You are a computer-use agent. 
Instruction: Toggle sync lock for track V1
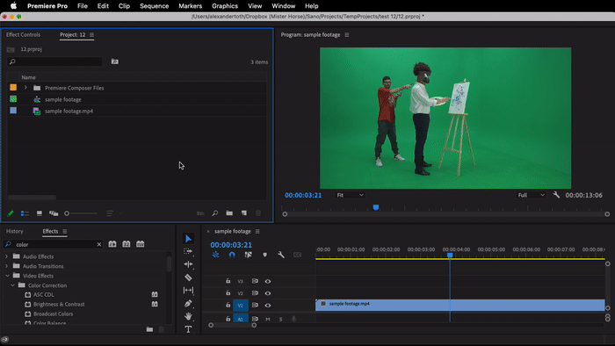click(x=255, y=305)
